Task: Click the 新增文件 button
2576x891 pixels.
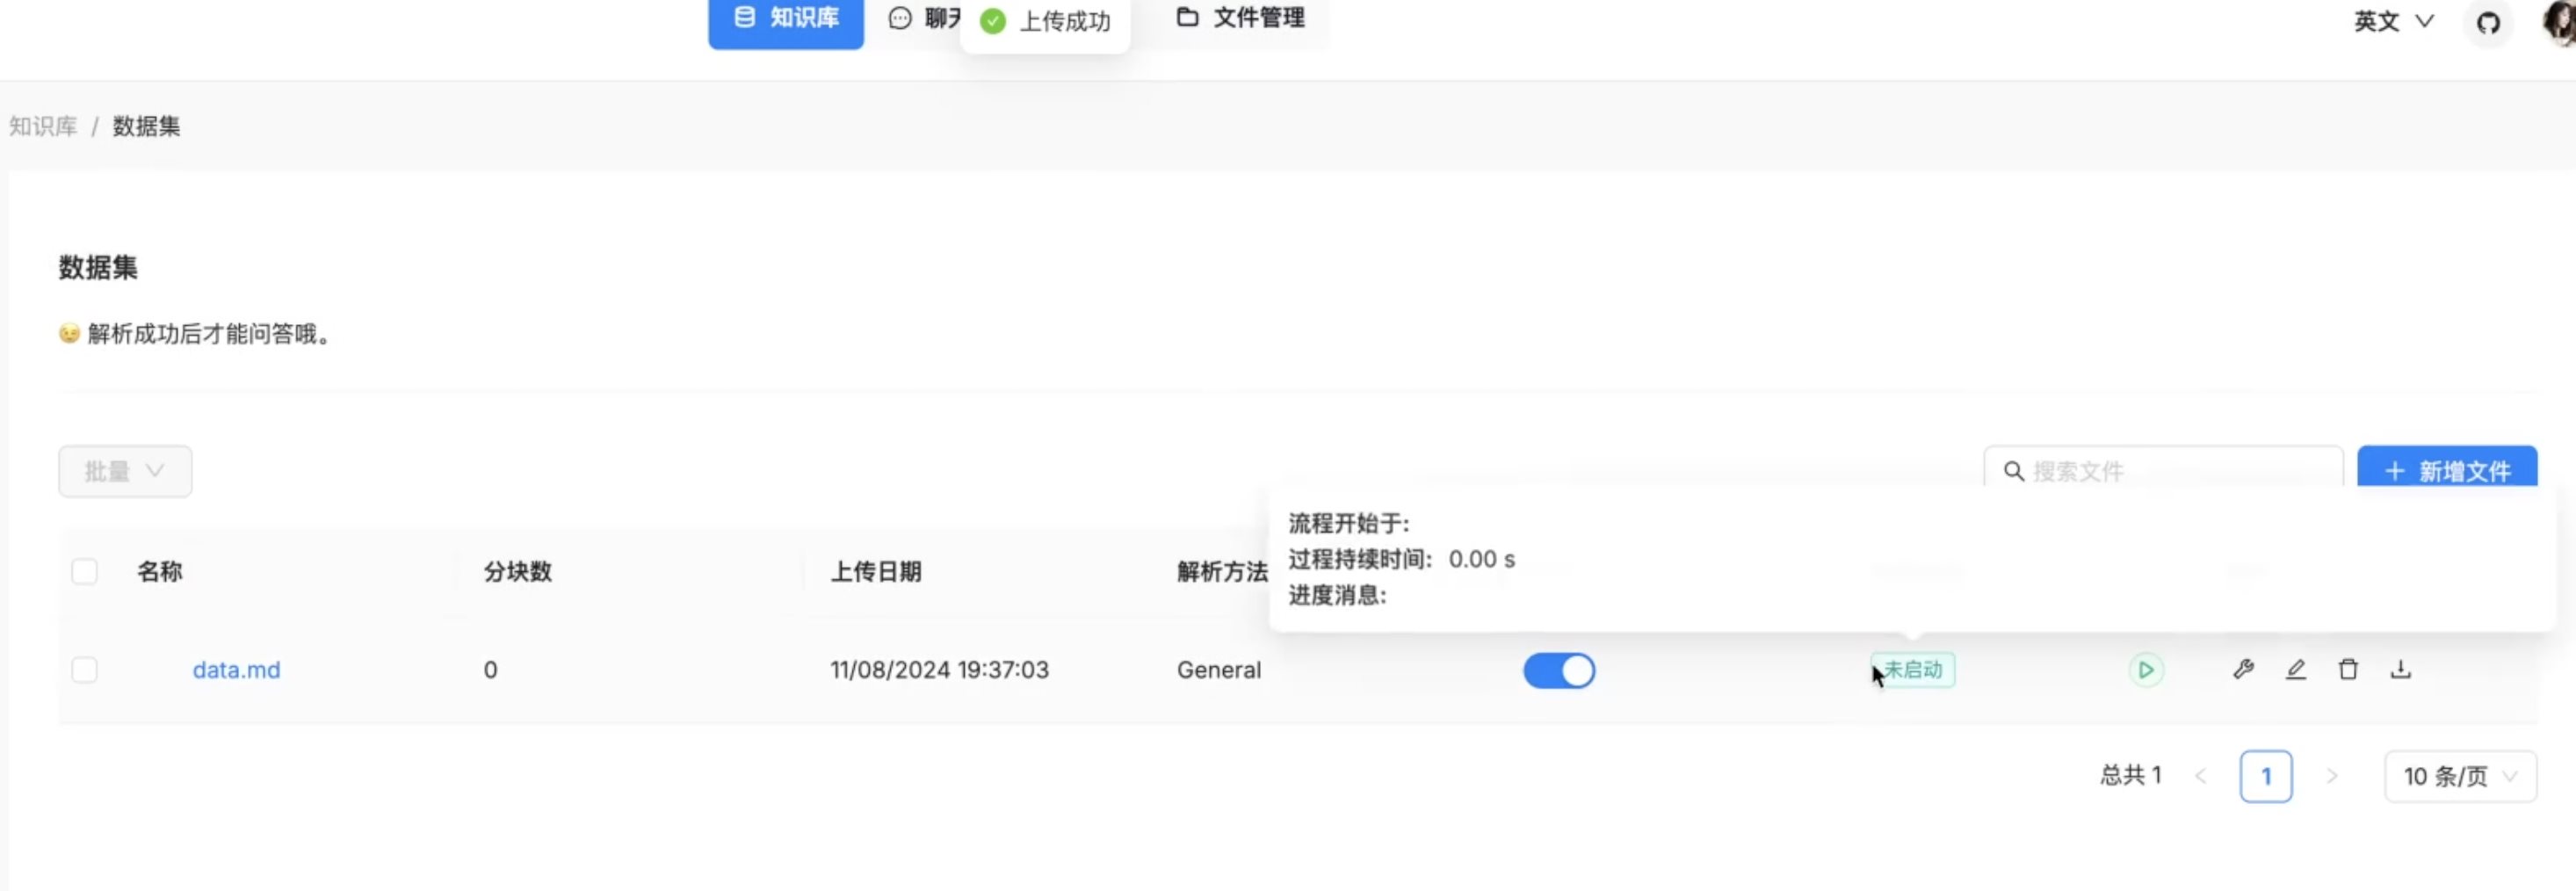Action: (x=2447, y=468)
